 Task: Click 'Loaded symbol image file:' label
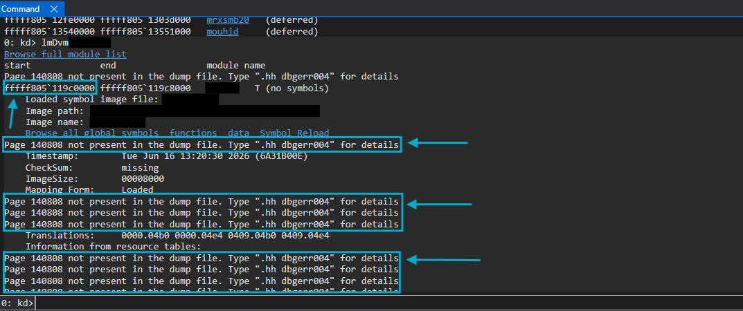(92, 100)
